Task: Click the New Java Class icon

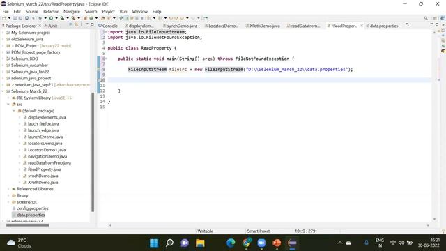Action: pos(91,18)
